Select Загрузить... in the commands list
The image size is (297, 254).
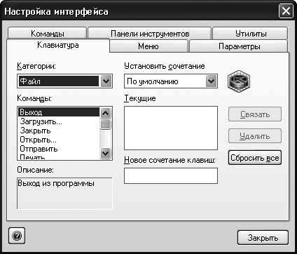[x=59, y=121]
